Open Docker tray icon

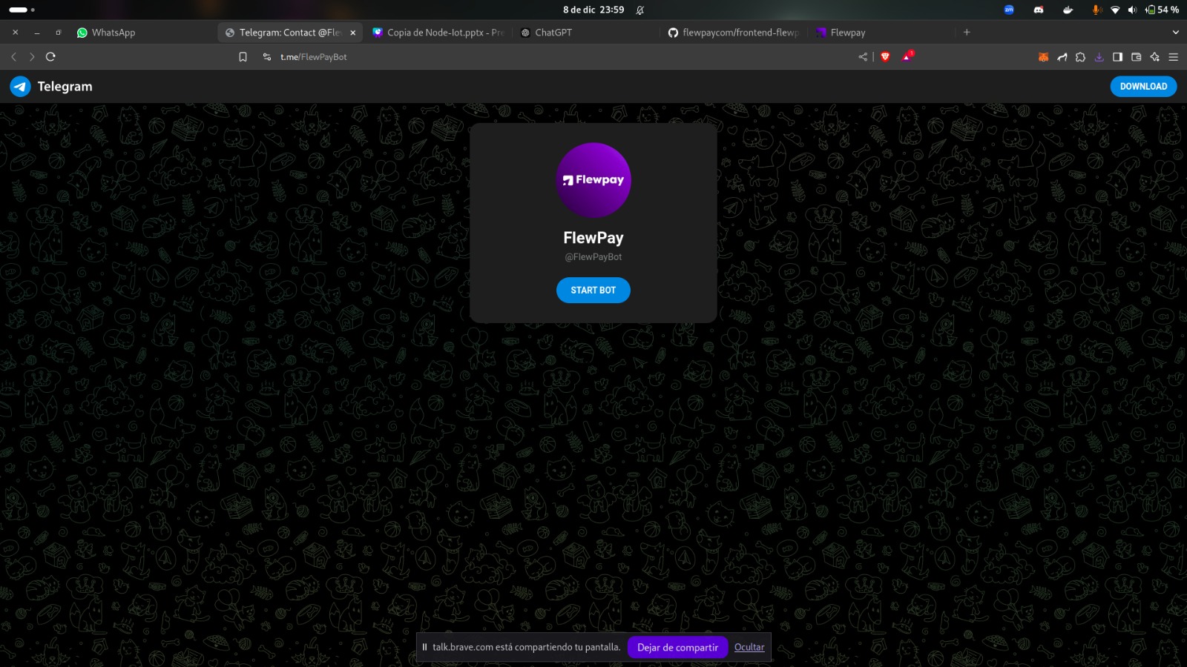click(x=1068, y=10)
